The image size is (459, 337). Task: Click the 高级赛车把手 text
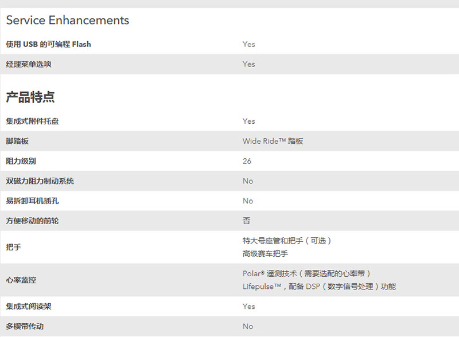(x=265, y=254)
